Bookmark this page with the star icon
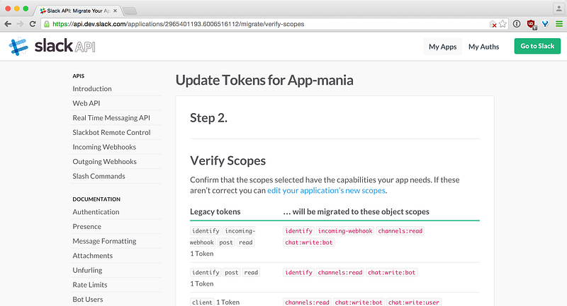Image resolution: width=567 pixels, height=306 pixels. click(503, 24)
